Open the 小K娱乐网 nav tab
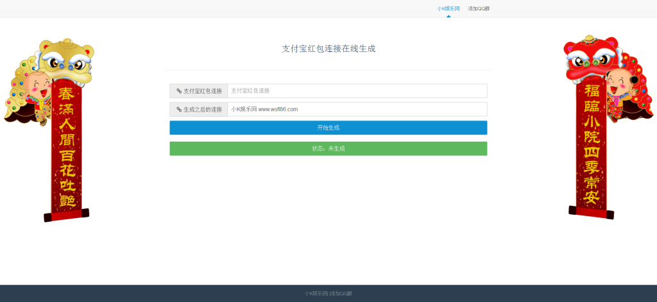Screen dimensions: 657x302 coord(448,8)
